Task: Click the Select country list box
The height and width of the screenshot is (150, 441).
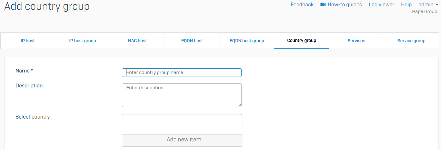Action: click(x=182, y=124)
